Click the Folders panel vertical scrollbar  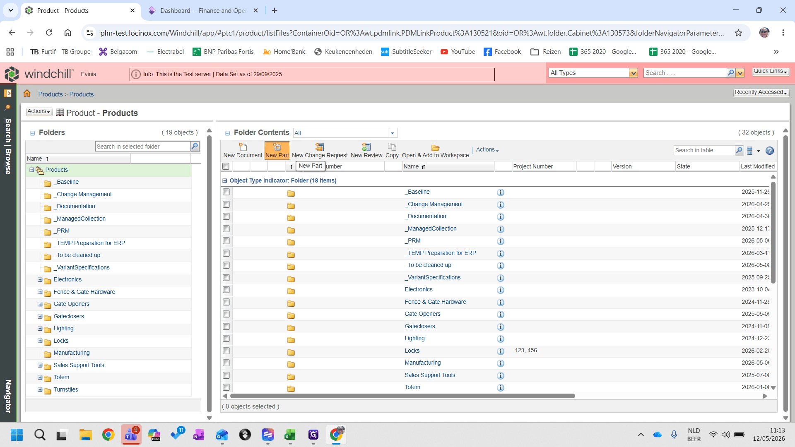pyautogui.click(x=209, y=273)
